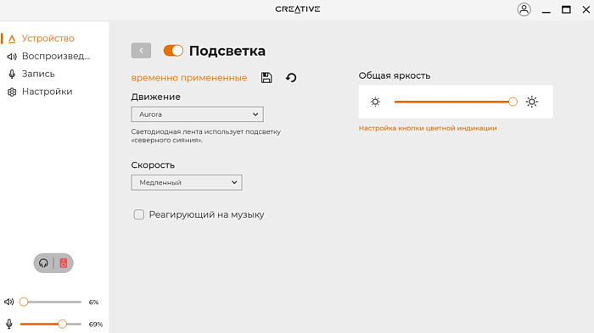Click the high brightness sun icon
This screenshot has width=594, height=333.
point(531,102)
